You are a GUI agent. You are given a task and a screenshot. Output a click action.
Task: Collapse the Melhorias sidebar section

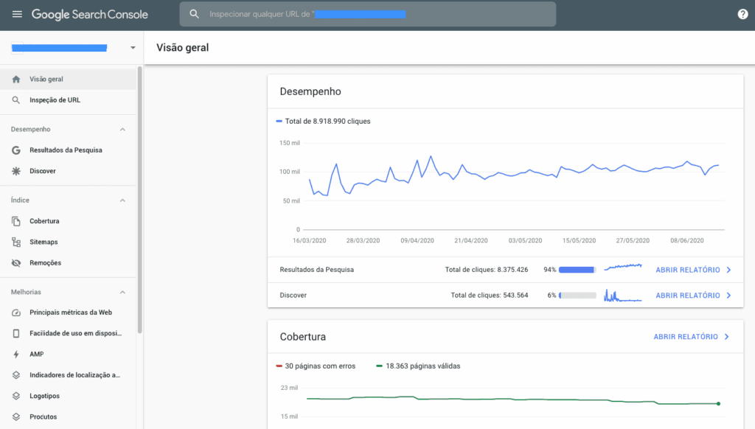coord(122,292)
